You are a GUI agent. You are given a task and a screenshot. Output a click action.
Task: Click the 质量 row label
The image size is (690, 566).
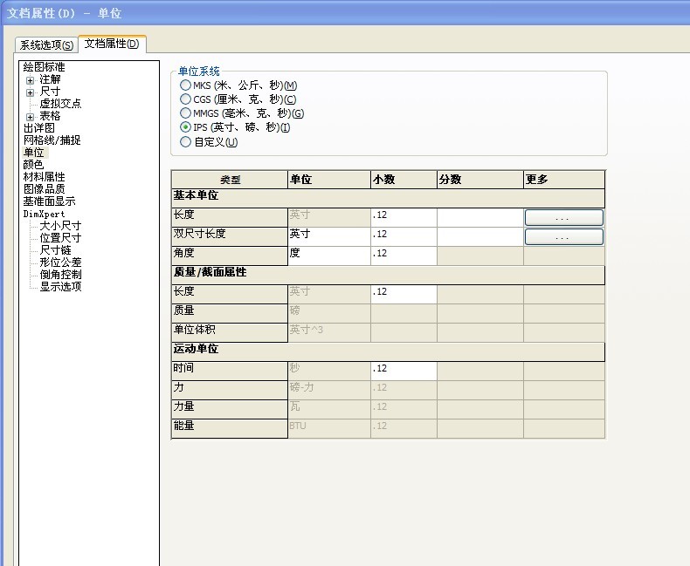(230, 313)
